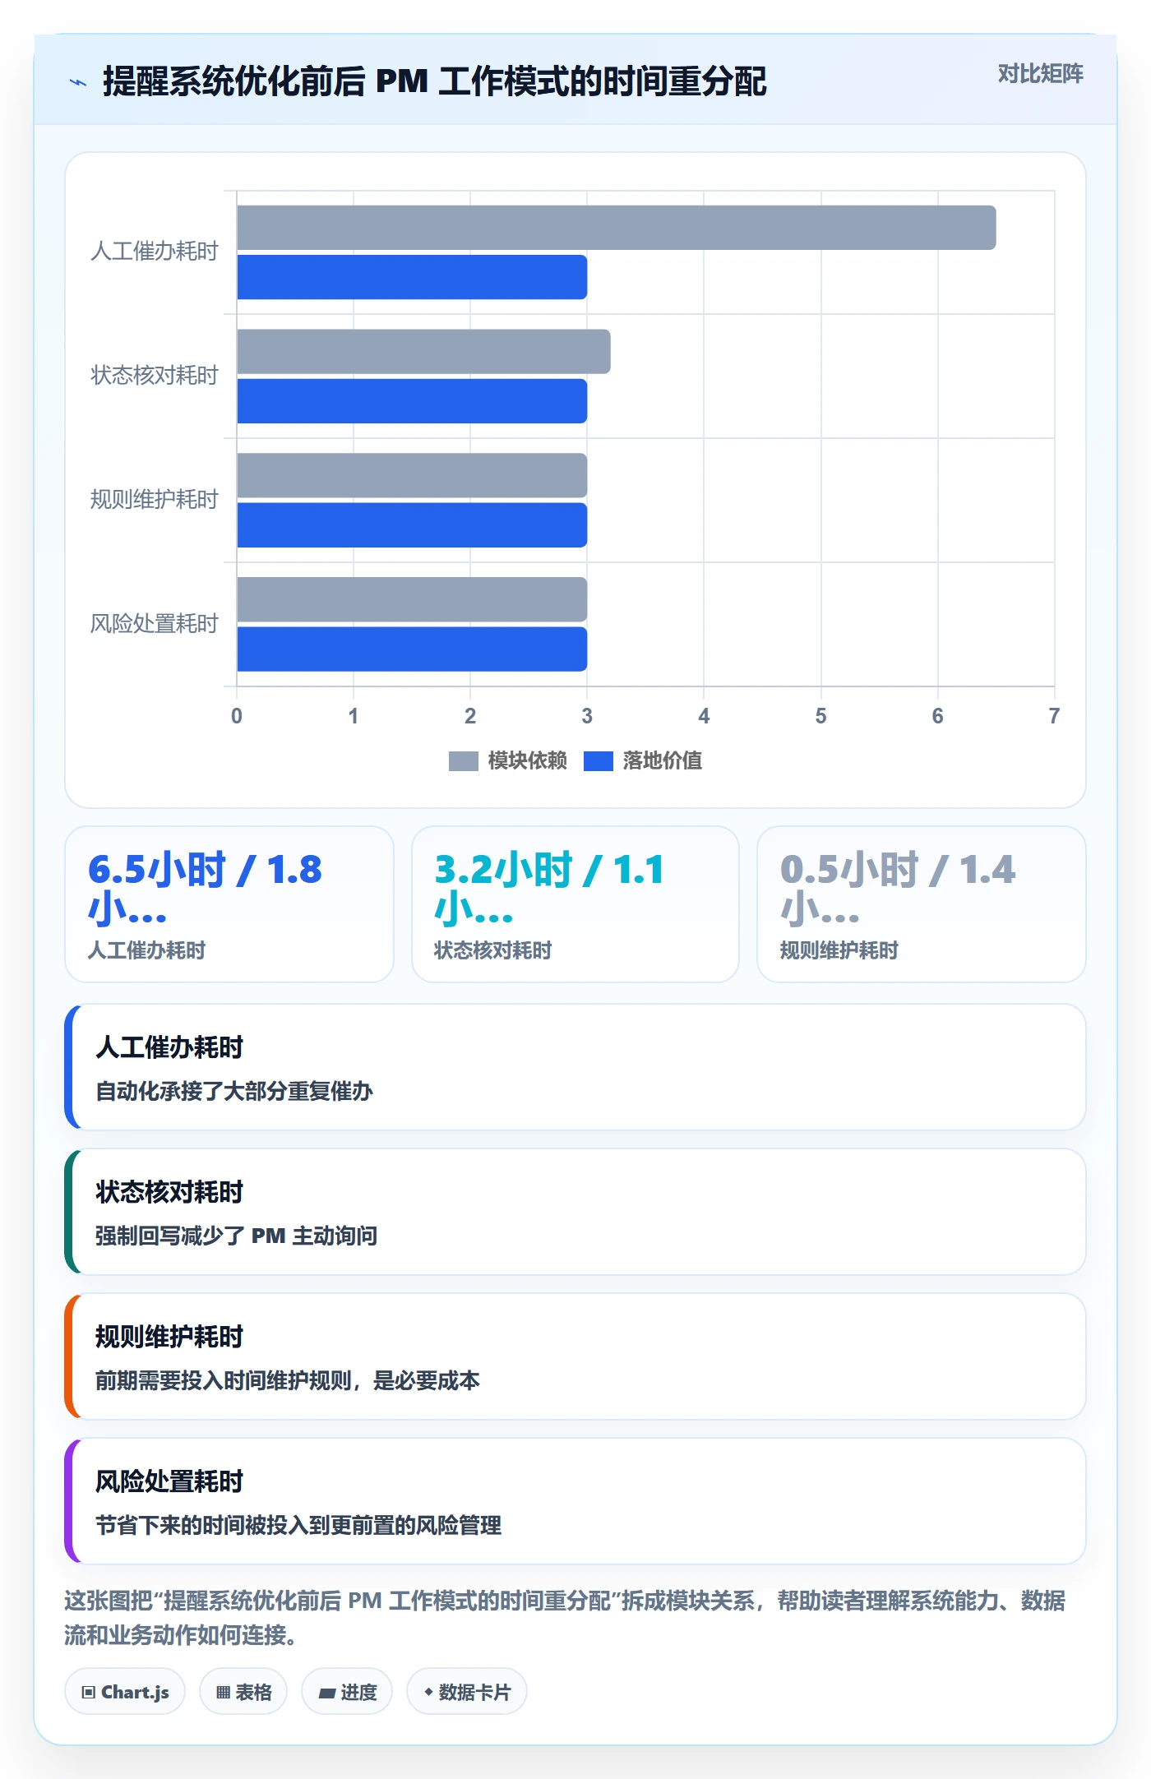Click the gray bar for 人工催办耗时
This screenshot has width=1151, height=1779.
[x=617, y=228]
